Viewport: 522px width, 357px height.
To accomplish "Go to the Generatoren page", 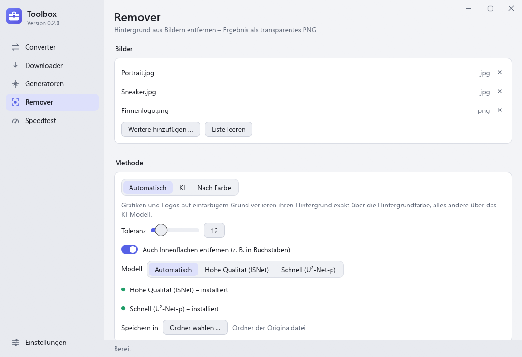I will [x=52, y=84].
